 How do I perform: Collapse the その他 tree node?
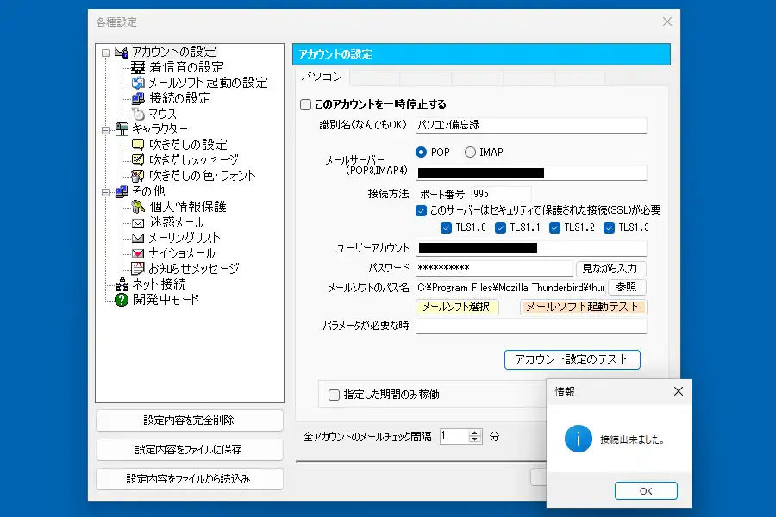[x=105, y=192]
